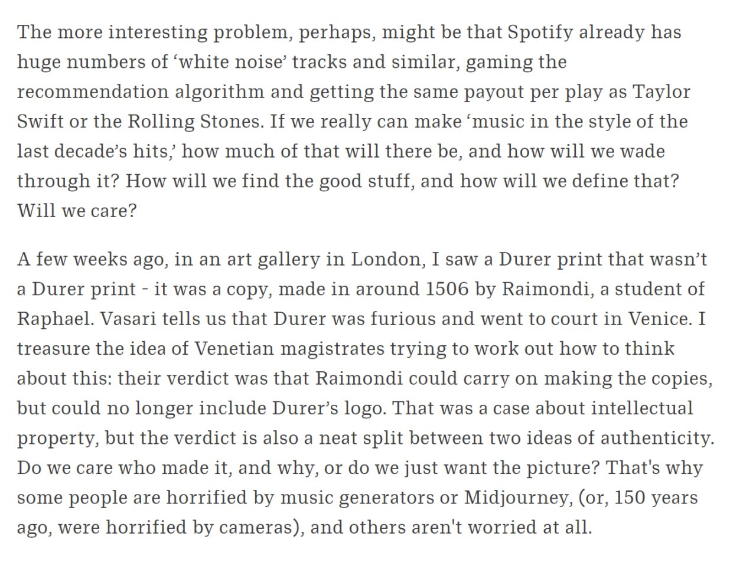Image resolution: width=756 pixels, height=566 pixels.
Task: Click the phrase "150 years"
Action: pyautogui.click(x=656, y=498)
